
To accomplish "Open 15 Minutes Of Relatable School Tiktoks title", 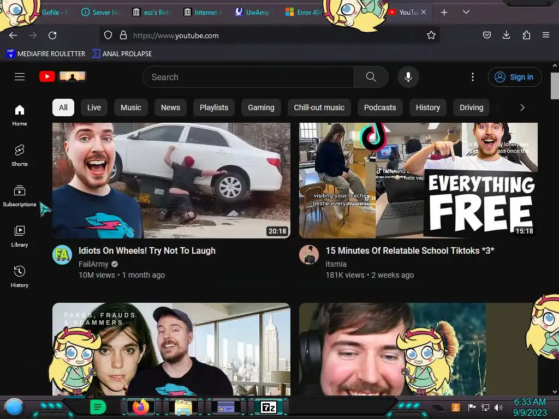I will 409,250.
